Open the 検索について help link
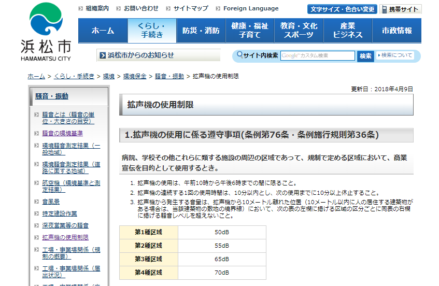This screenshot has width=439, height=286. click(396, 55)
